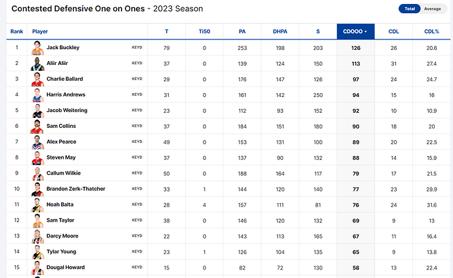Switch to the Total view toggle
Image resolution: width=453 pixels, height=278 pixels.
point(410,9)
